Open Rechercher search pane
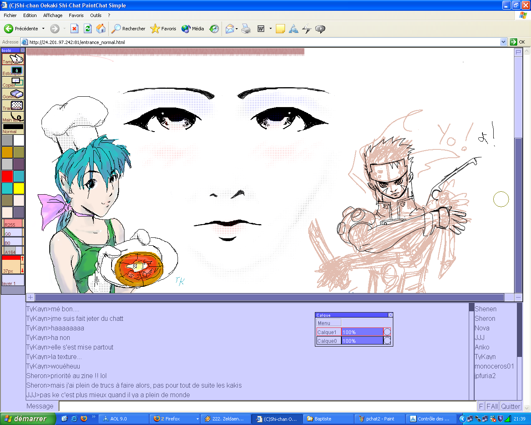The image size is (531, 425). coord(129,29)
